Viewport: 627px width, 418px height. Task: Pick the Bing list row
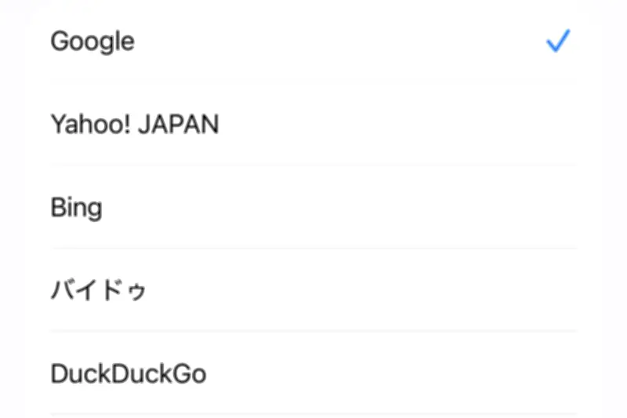(313, 207)
